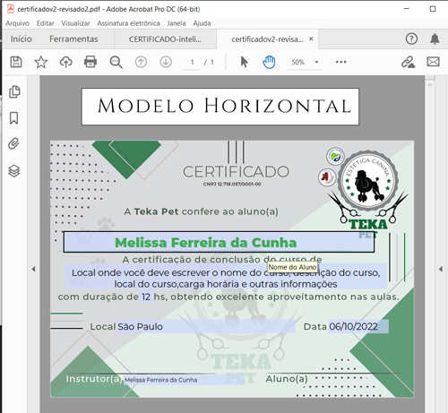Switch to CERTIFICADO-inteli... document tab
This screenshot has width=448, height=413.
point(165,39)
